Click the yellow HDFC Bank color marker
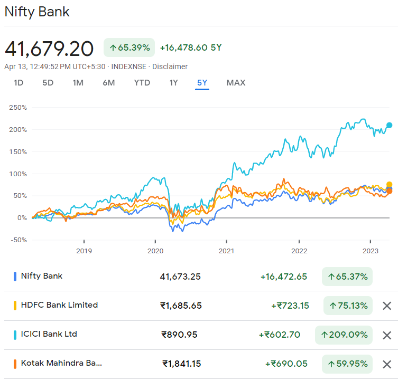Screen dimensions: 398x381 (x=15, y=306)
